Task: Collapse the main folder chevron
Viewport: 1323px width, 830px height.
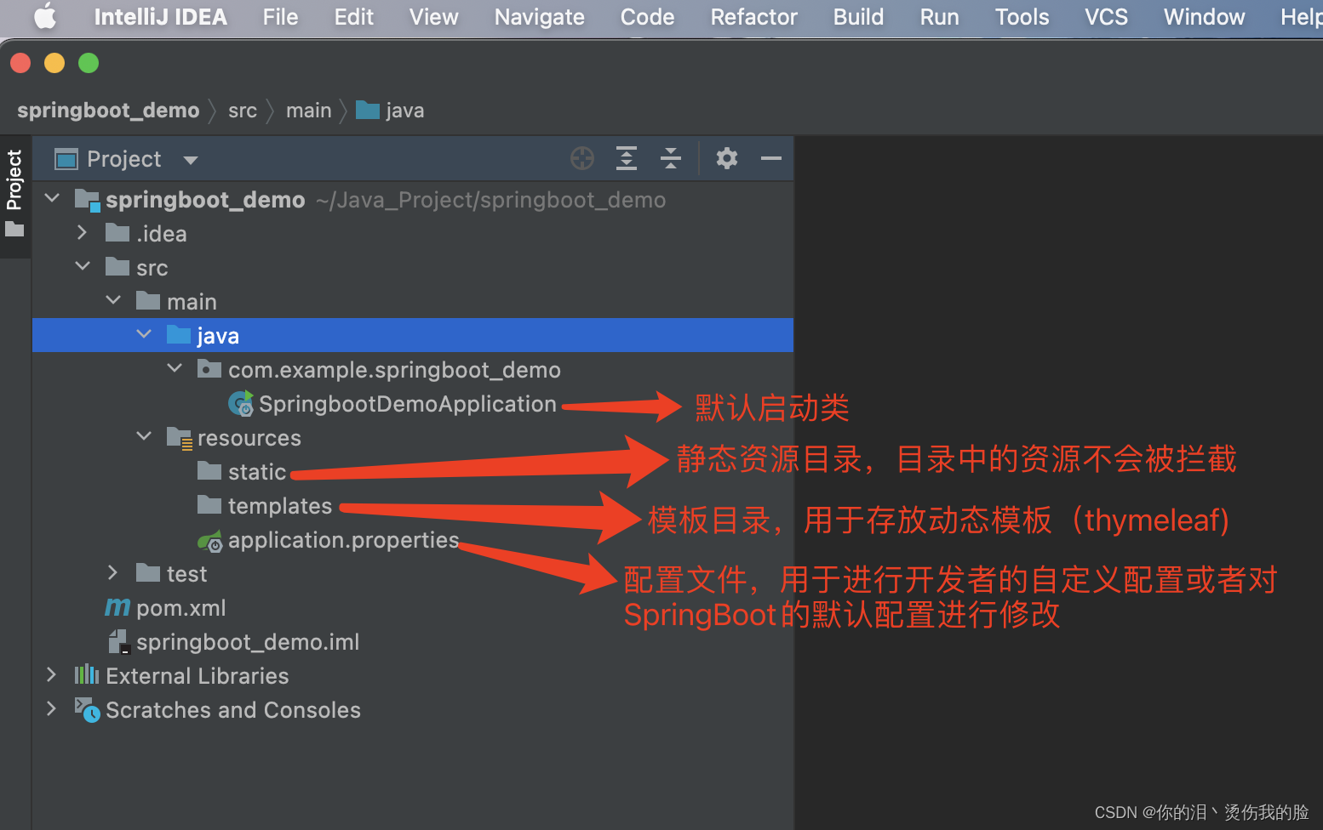Action: point(113,300)
